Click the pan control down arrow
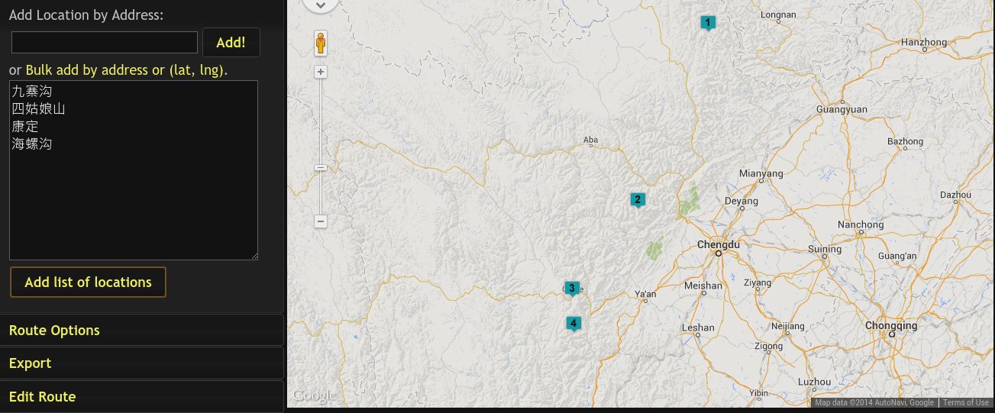 pos(321,5)
